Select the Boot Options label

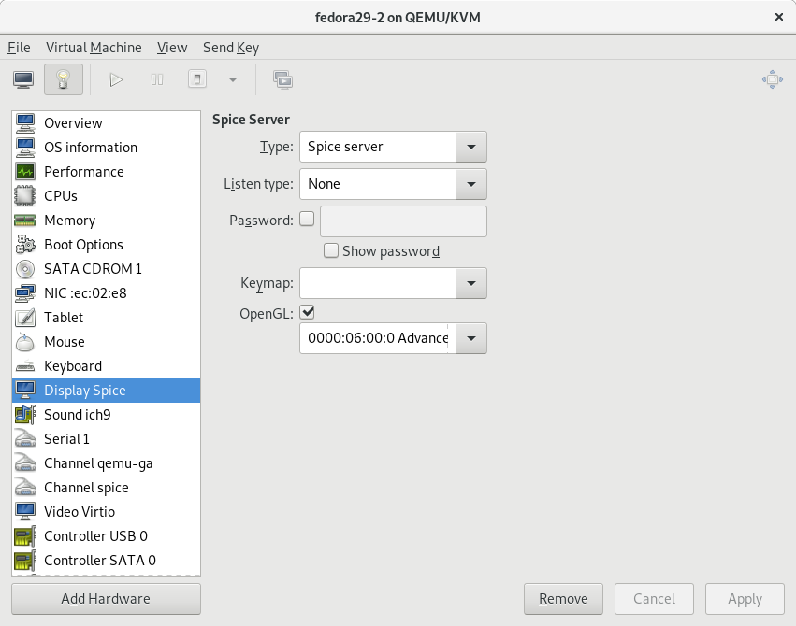tap(84, 245)
